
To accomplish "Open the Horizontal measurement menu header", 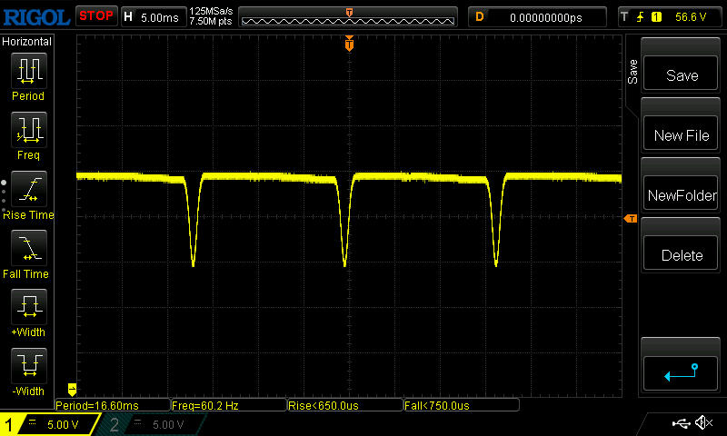I will tap(27, 42).
